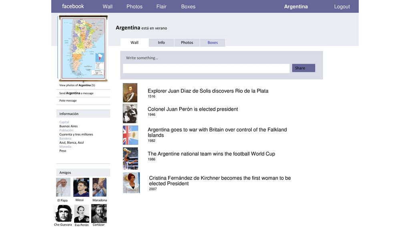Click the Britain and Argentina flags thumbnail
This screenshot has height=230, width=410.
point(131,135)
